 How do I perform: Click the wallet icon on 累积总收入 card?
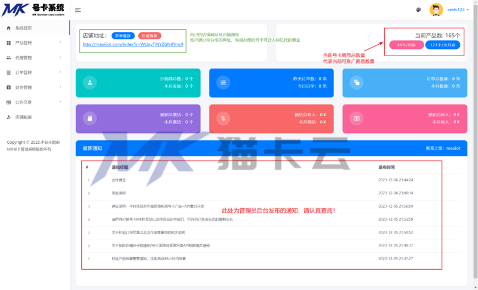(356, 118)
